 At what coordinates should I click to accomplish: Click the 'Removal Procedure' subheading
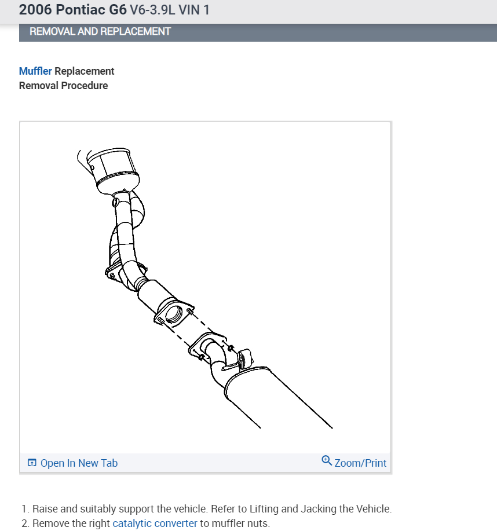(63, 86)
